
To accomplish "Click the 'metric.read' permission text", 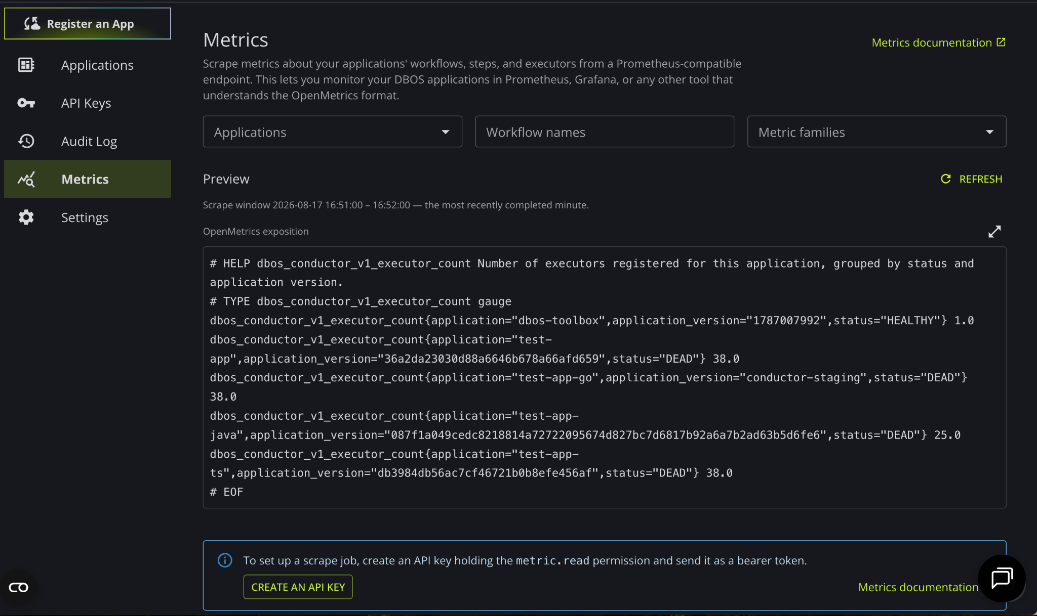I will coord(552,560).
